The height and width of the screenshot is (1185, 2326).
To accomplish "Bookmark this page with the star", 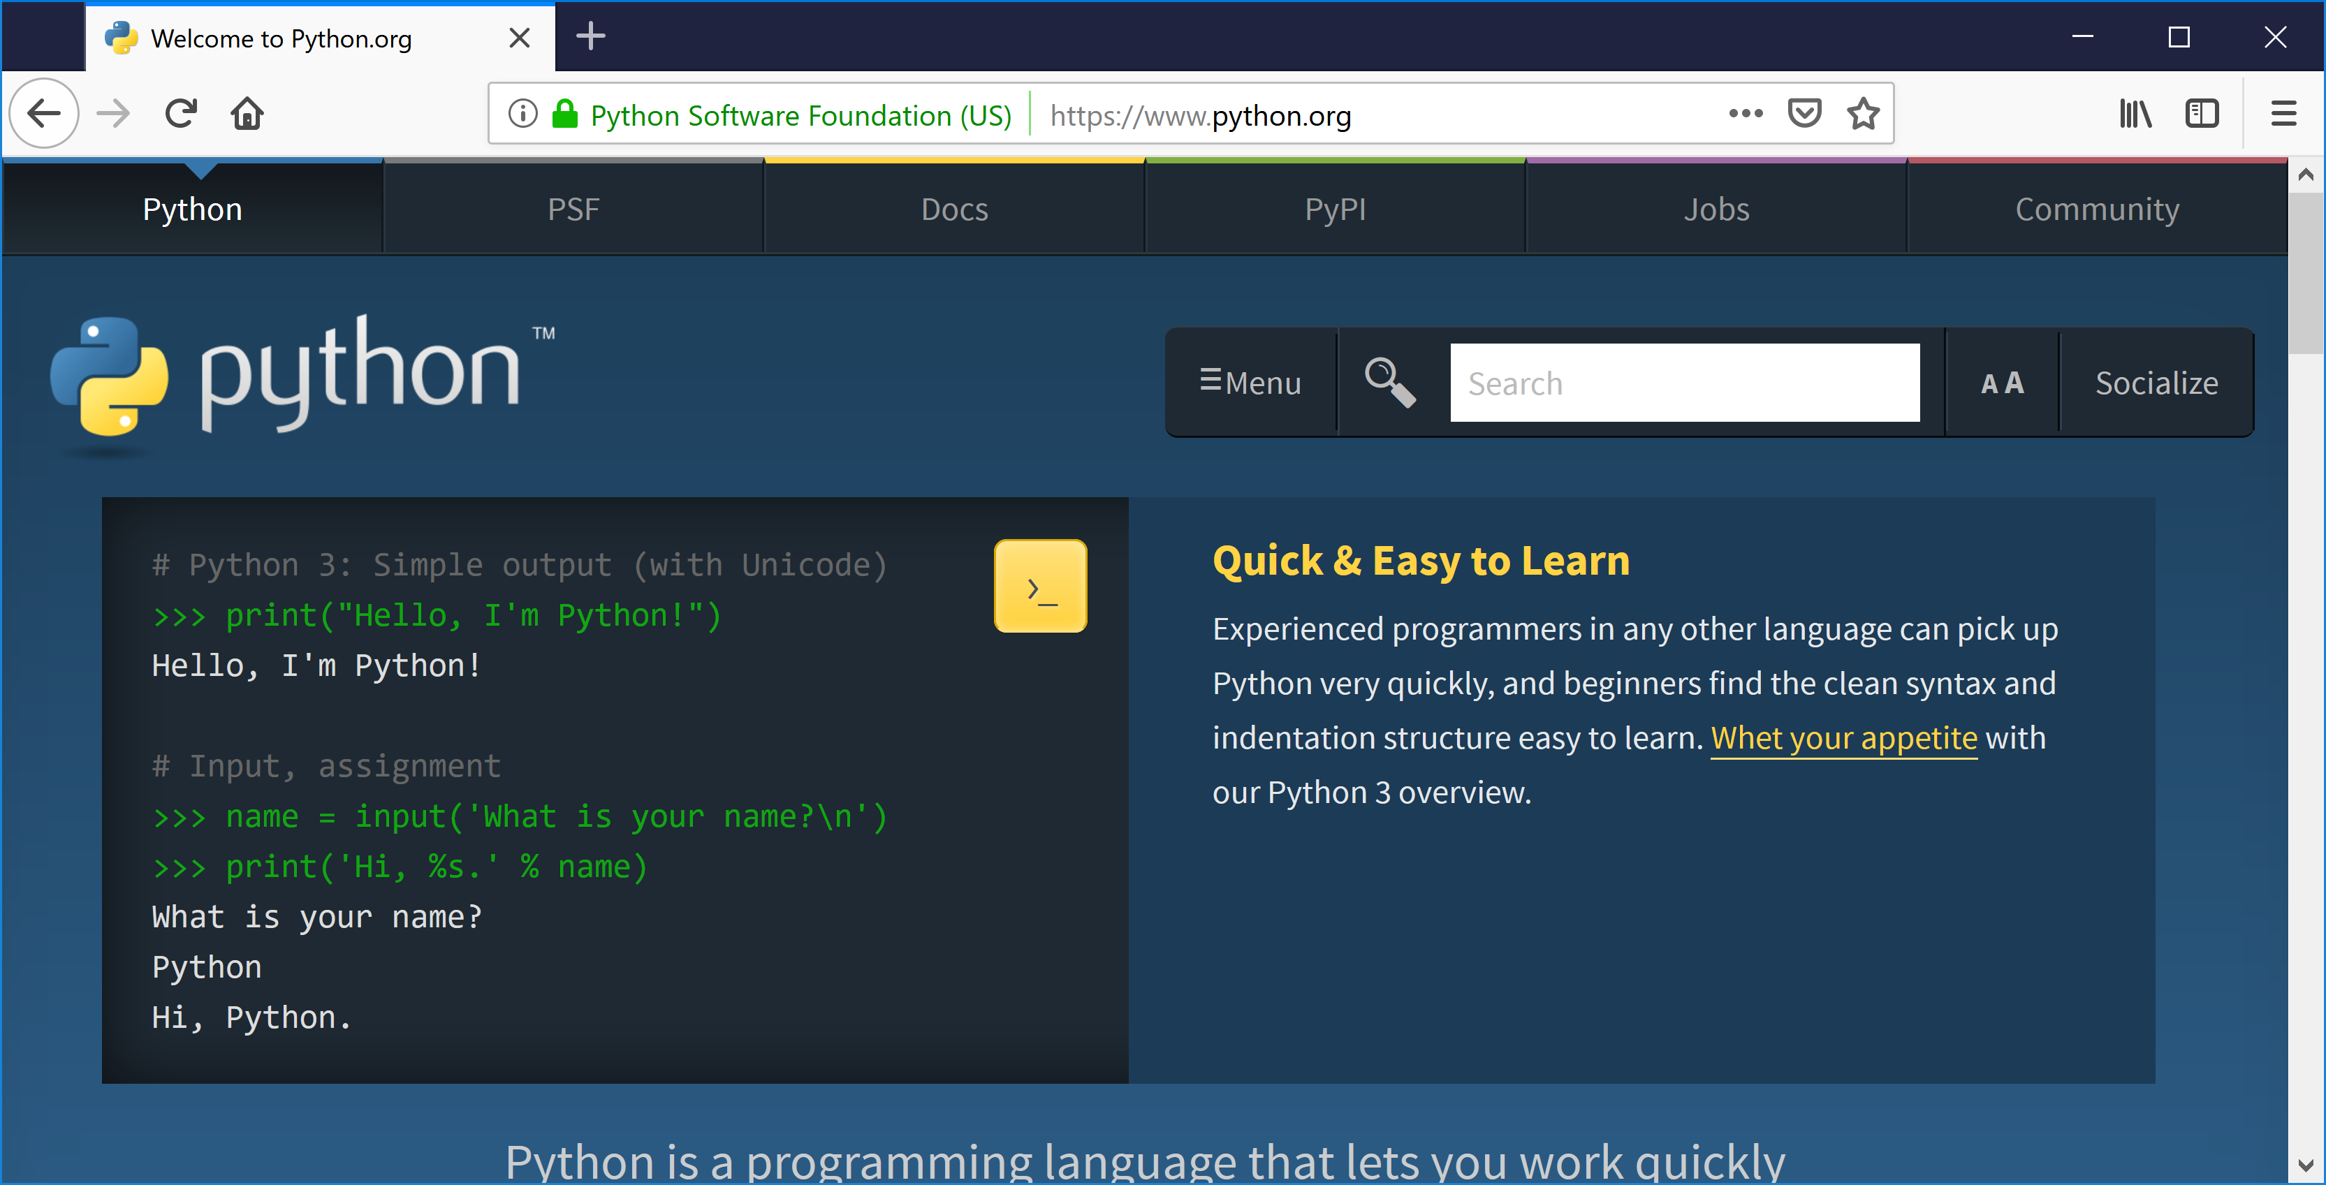I will (x=1863, y=114).
